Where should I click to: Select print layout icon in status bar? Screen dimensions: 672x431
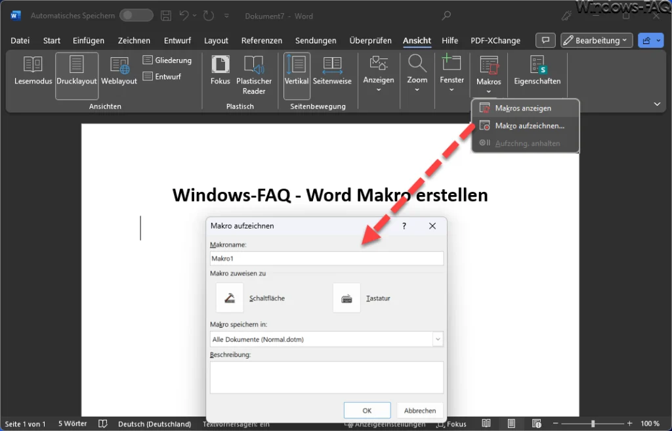[x=511, y=424]
